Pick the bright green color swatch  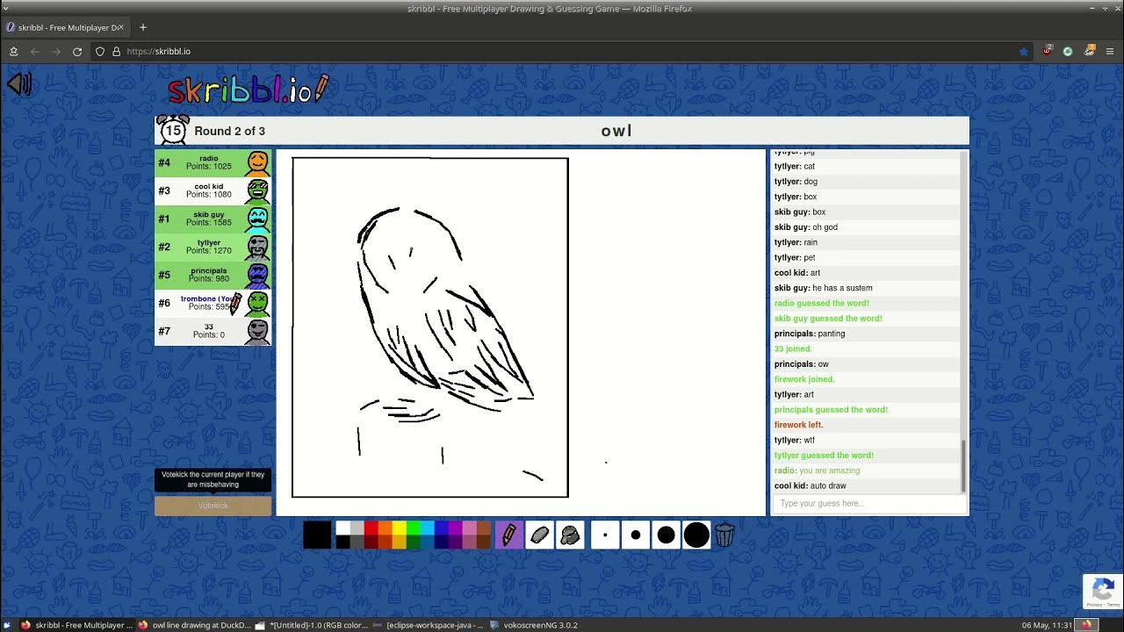pos(414,528)
